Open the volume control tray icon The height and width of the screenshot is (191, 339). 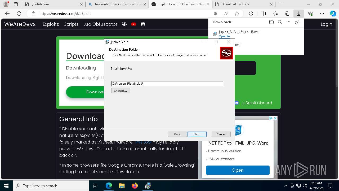pyautogui.click(x=305, y=186)
